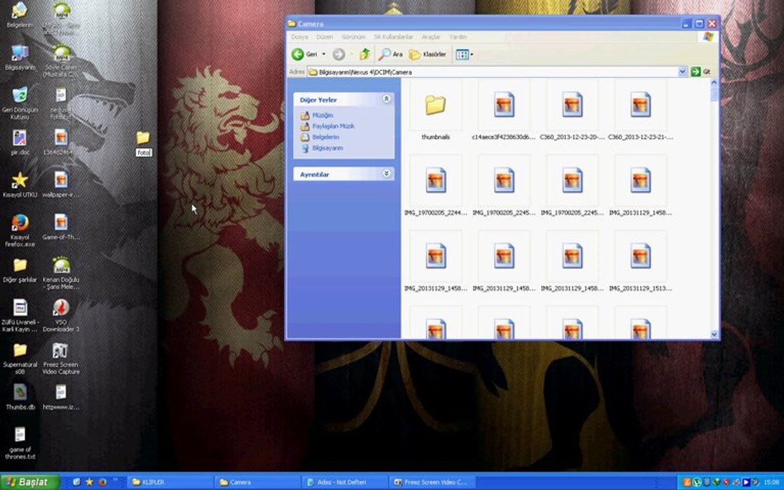The image size is (784, 490).
Task: Select the VSO Downloader 3 shortcut
Action: 61,316
